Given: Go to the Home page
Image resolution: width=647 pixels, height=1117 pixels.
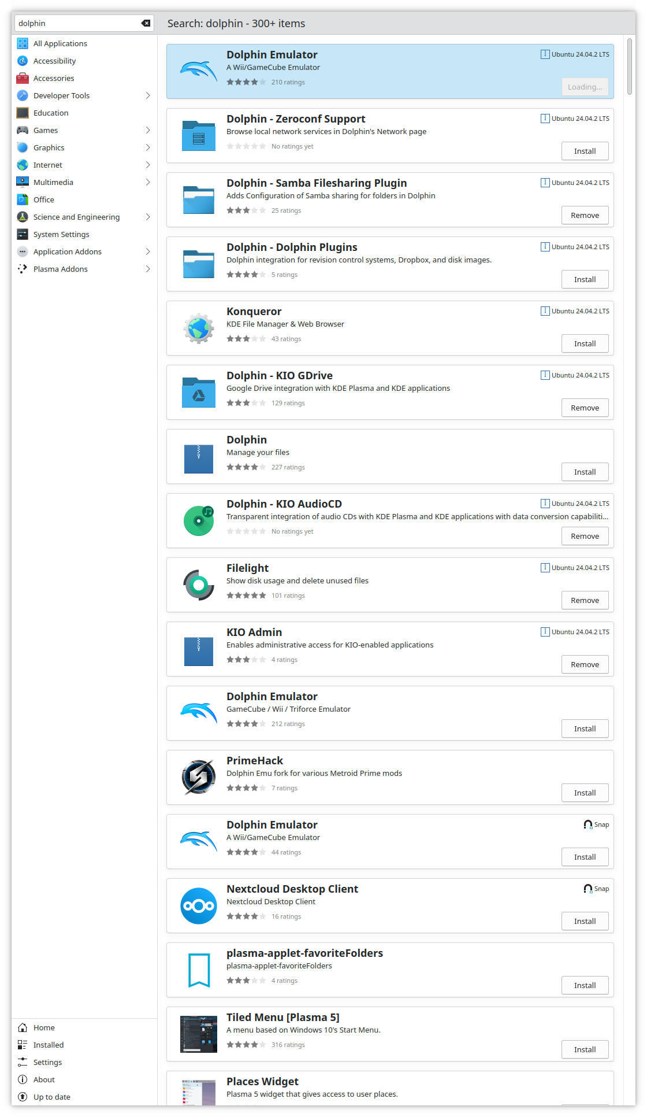Looking at the screenshot, I should click(x=84, y=1027).
